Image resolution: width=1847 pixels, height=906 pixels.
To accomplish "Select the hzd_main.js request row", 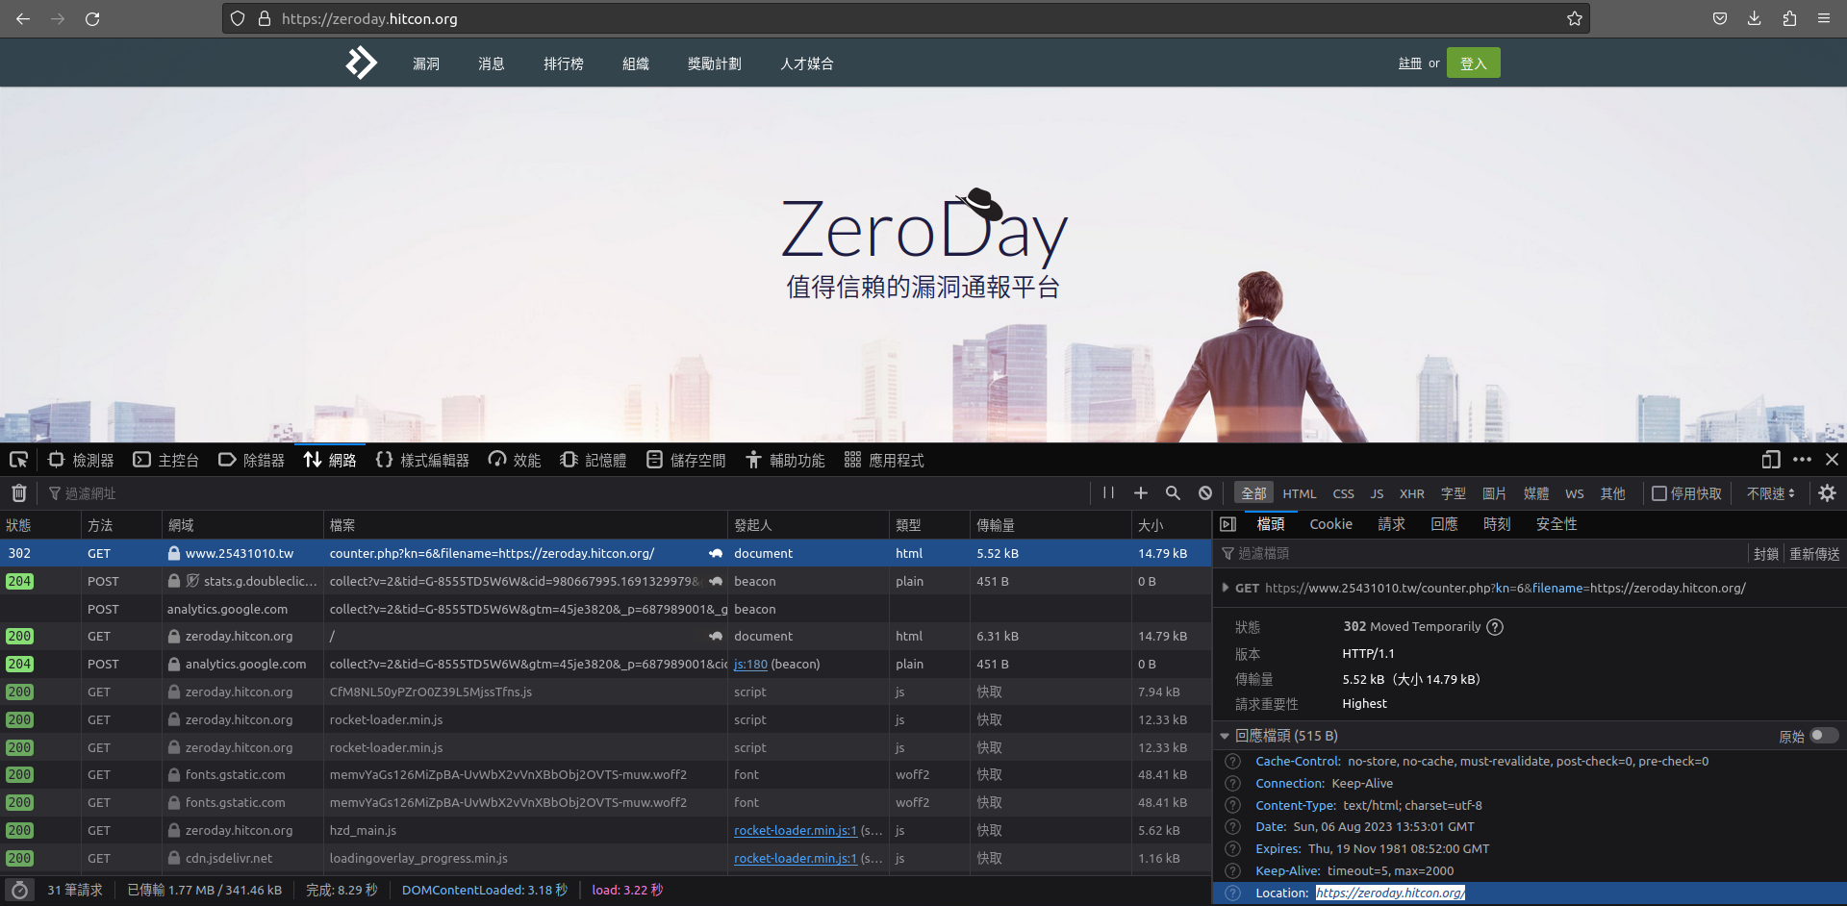I will point(606,831).
